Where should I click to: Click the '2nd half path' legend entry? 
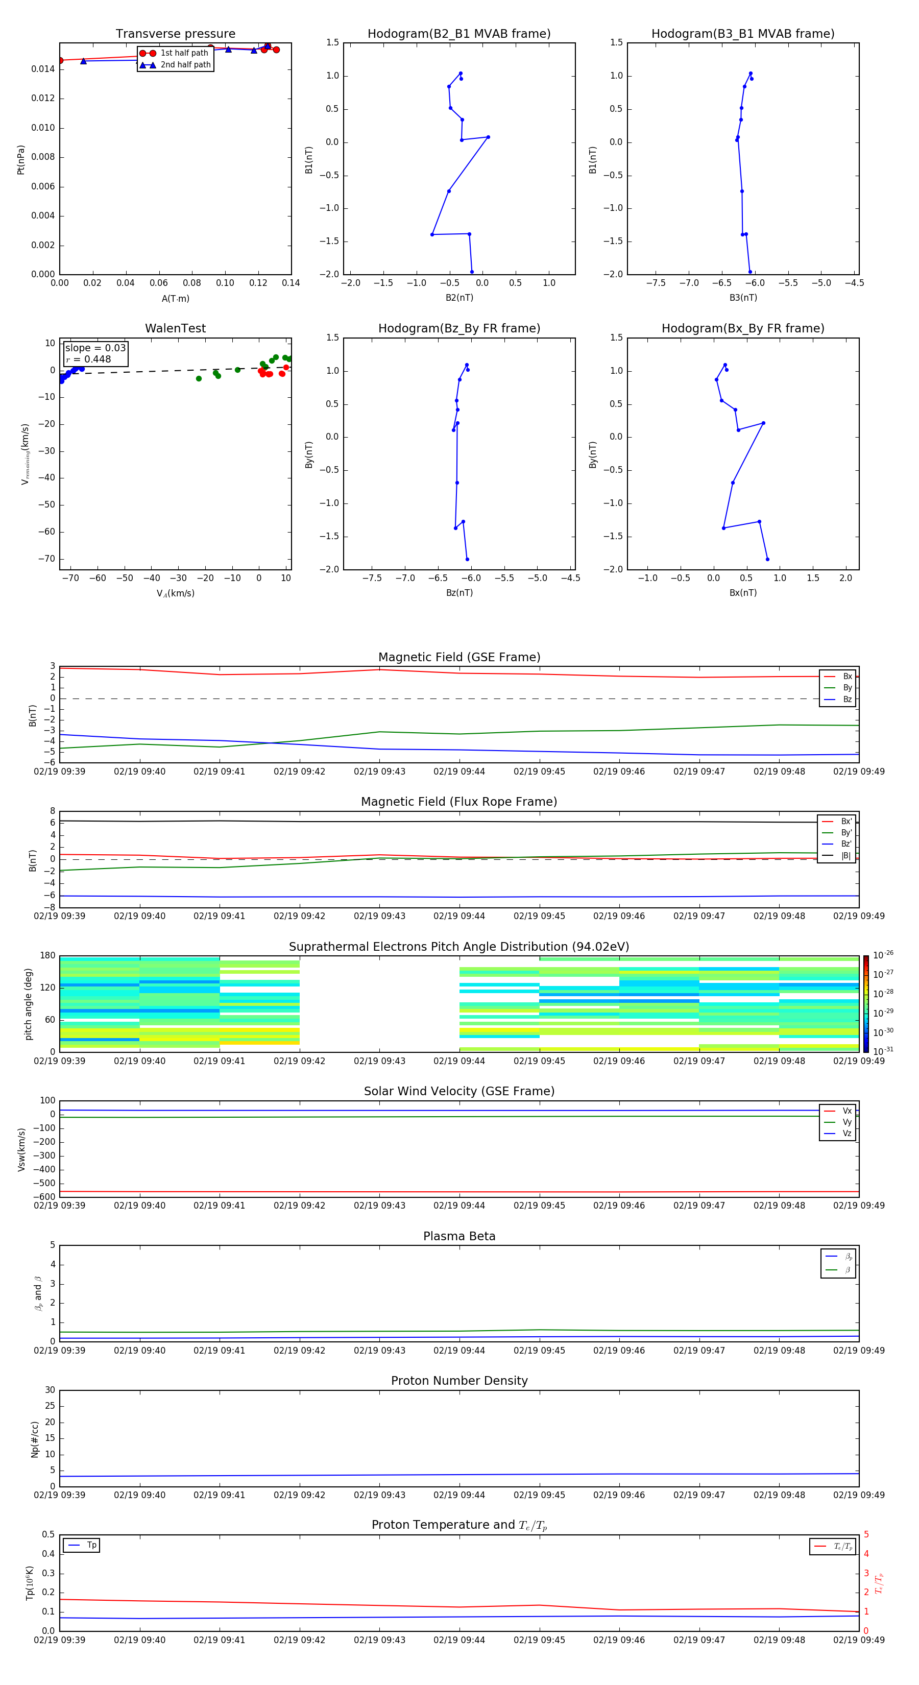(175, 65)
